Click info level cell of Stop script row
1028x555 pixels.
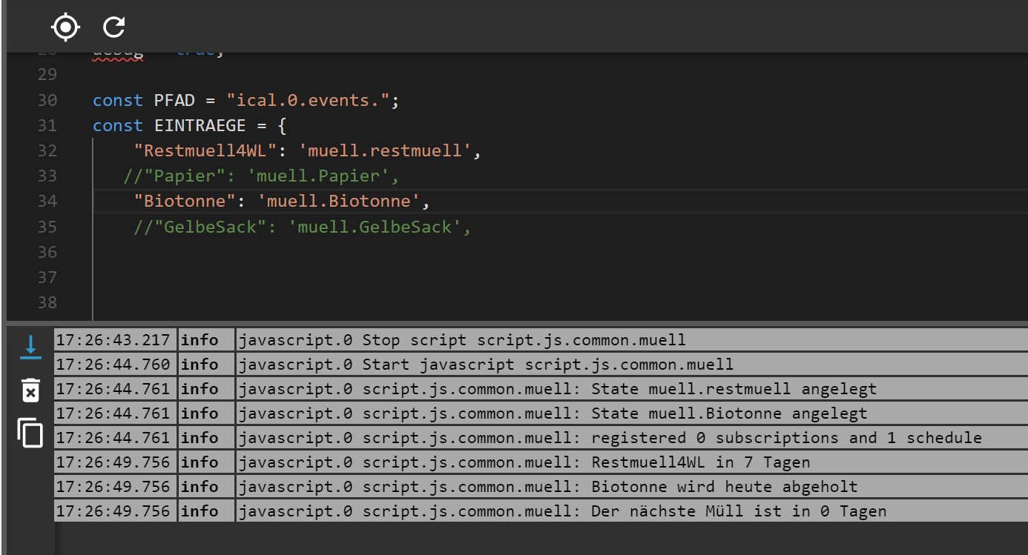point(206,340)
